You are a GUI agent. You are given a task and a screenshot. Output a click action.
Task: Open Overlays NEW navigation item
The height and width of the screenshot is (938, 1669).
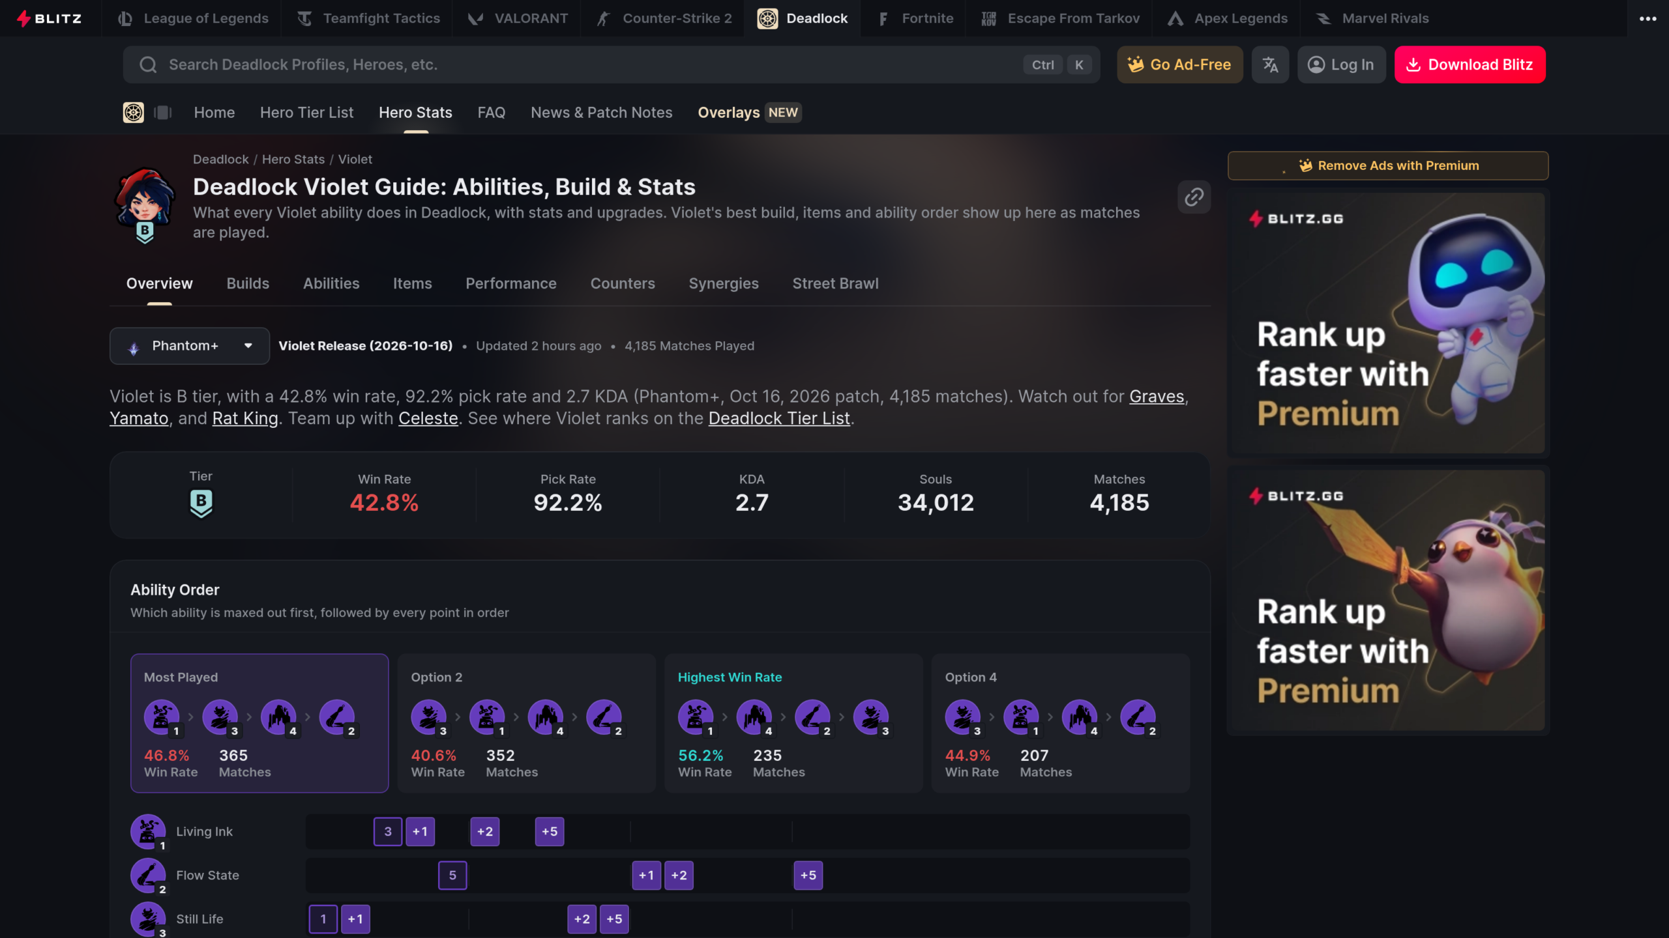(x=749, y=113)
